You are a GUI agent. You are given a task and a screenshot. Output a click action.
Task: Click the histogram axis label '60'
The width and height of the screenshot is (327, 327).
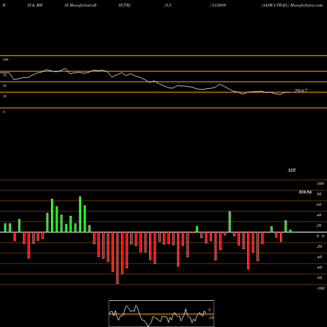click(x=318, y=205)
